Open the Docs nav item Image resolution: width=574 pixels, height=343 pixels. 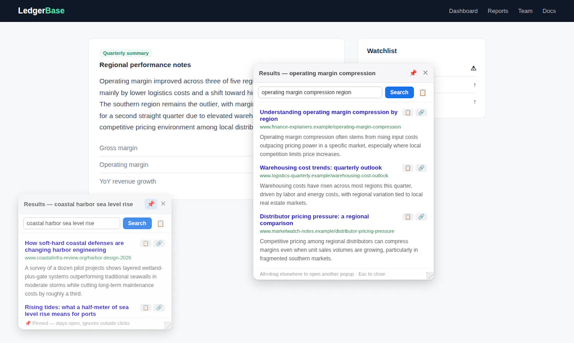click(549, 11)
